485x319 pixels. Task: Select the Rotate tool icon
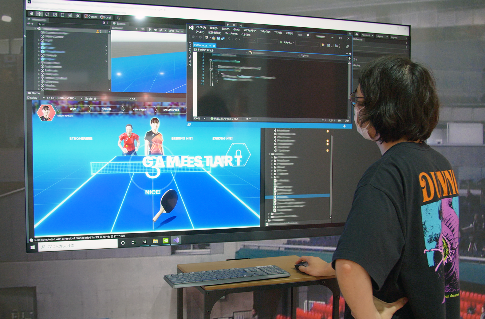(x=47, y=14)
